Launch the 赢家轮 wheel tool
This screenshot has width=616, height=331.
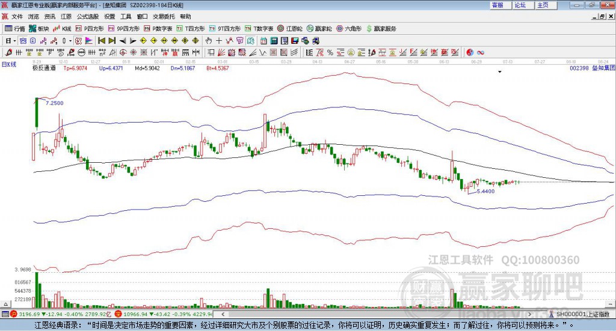(319, 29)
